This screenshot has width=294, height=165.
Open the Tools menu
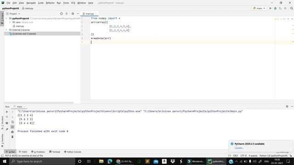[66, 3]
